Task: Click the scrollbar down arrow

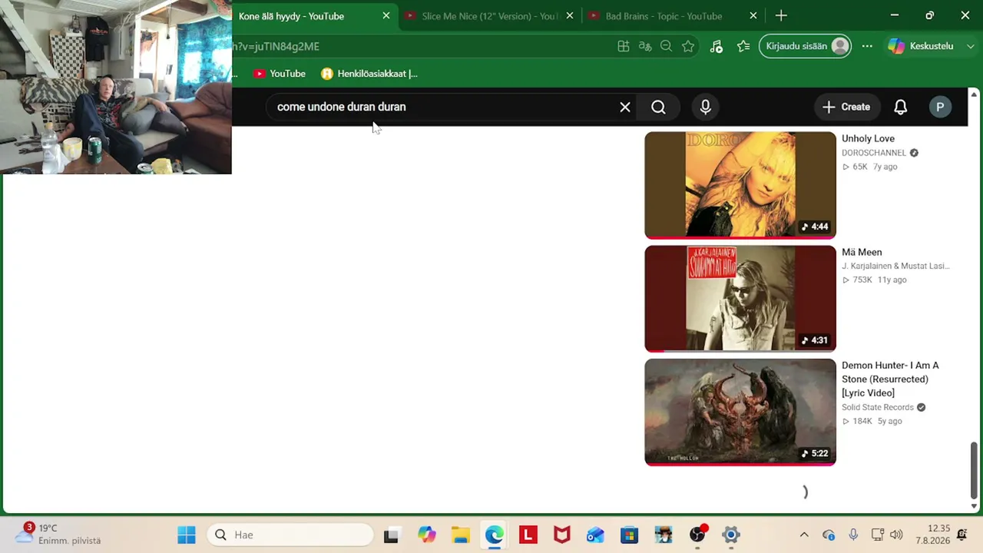Action: [x=974, y=506]
